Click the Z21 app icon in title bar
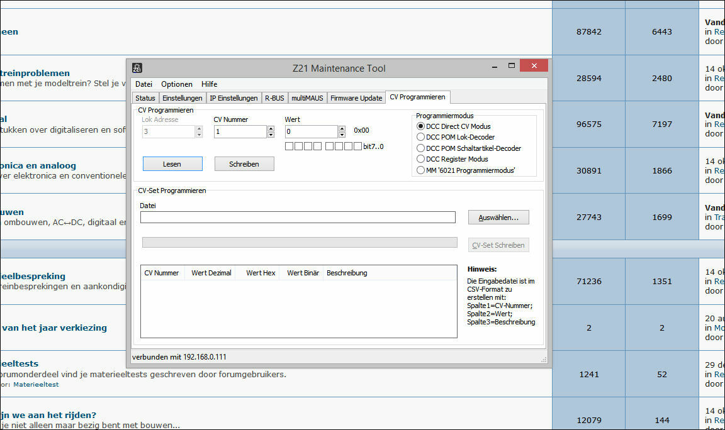The image size is (725, 430). pyautogui.click(x=137, y=68)
